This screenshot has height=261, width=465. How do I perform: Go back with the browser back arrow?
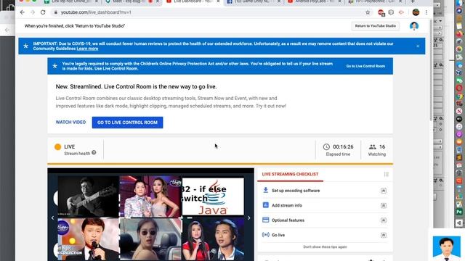23,12
